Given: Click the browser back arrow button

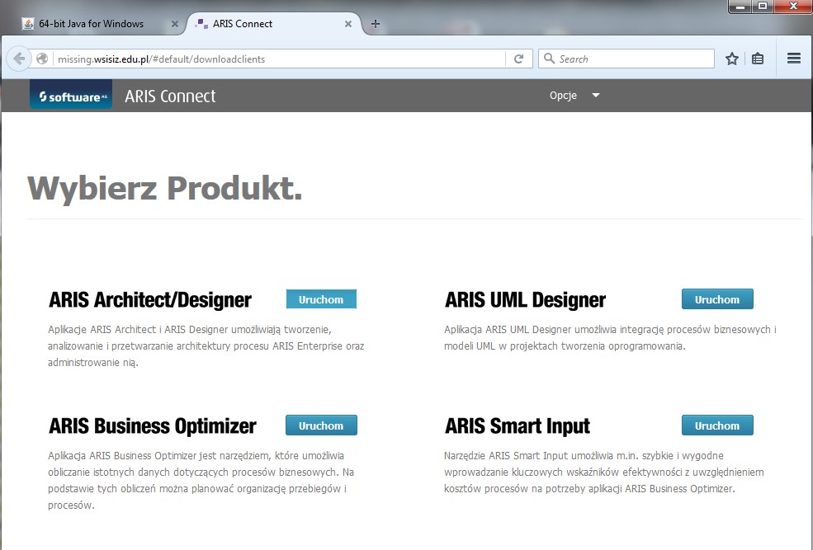Looking at the screenshot, I should click(x=19, y=59).
